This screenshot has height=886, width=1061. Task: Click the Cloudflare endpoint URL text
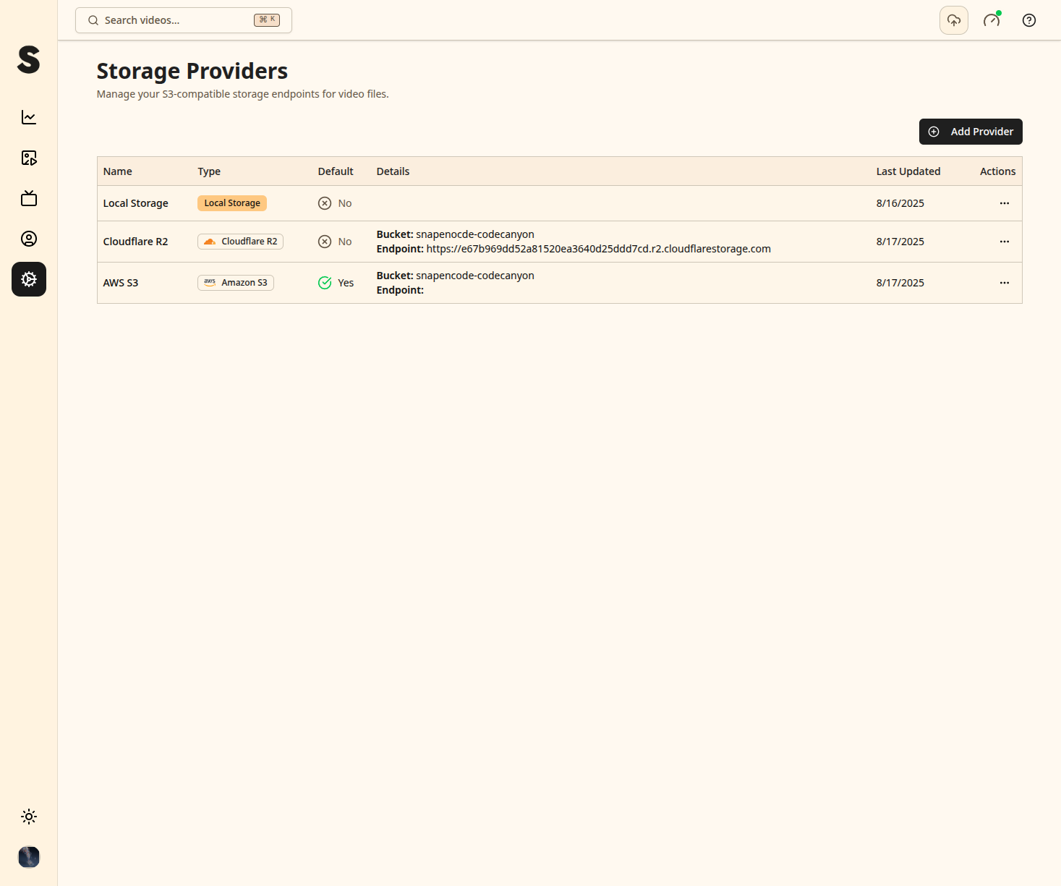[x=599, y=249]
